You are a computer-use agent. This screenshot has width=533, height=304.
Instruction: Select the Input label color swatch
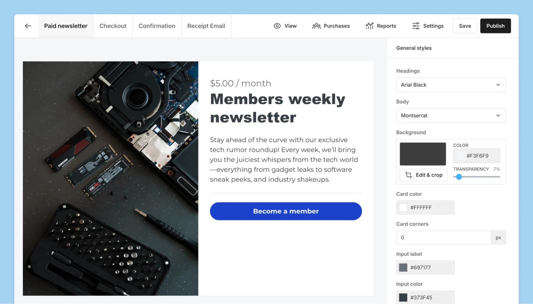pyautogui.click(x=403, y=267)
